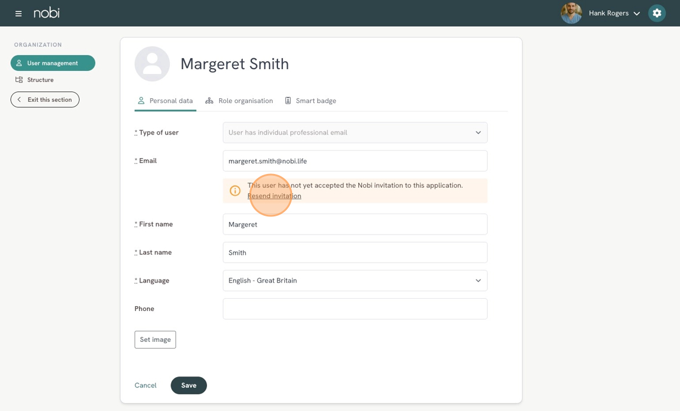The image size is (680, 411).
Task: Click Hank Rogers profile avatar
Action: (571, 13)
